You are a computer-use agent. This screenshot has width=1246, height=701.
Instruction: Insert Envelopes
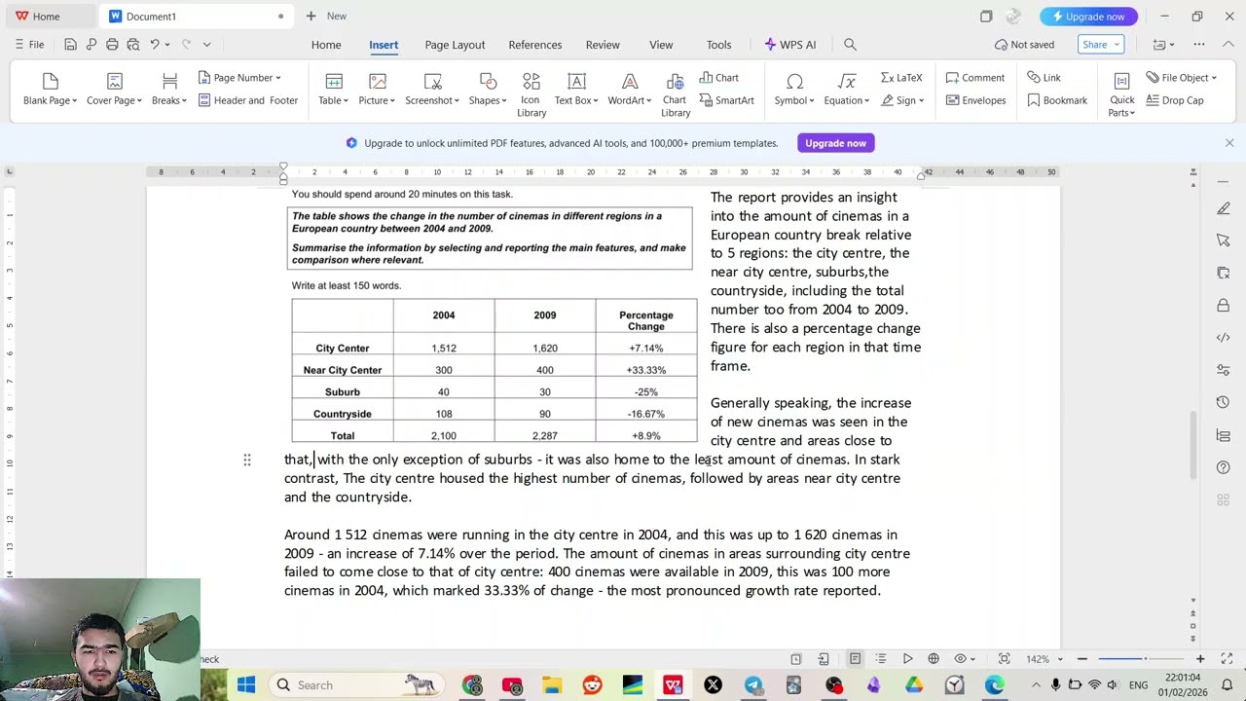[x=975, y=100]
